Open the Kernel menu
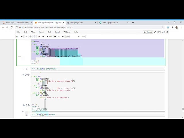Screen dimensions: 184x138 coord(57,32)
